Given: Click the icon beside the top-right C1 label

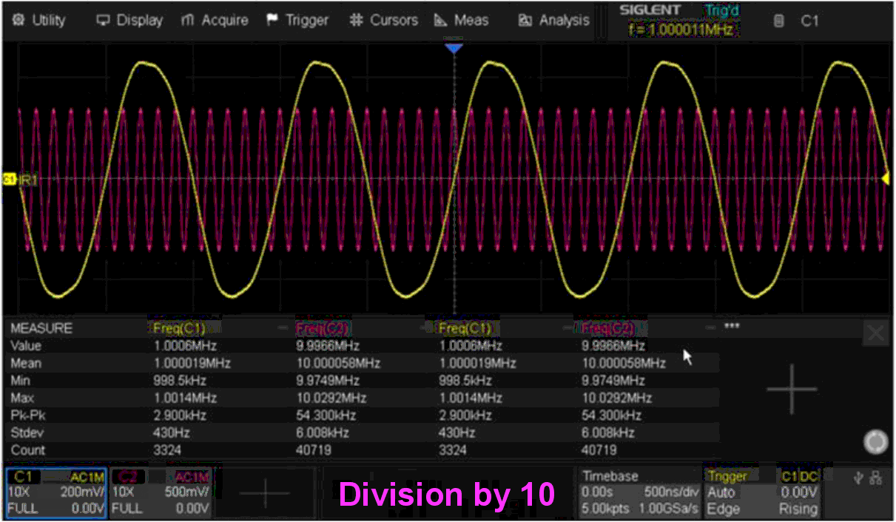Looking at the screenshot, I should (x=778, y=21).
